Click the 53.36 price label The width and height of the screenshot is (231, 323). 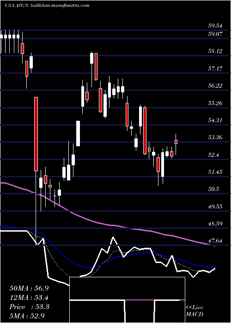pyautogui.click(x=215, y=137)
